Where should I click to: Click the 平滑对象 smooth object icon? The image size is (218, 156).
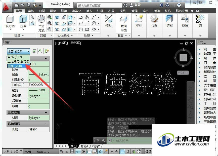click(x=41, y=23)
